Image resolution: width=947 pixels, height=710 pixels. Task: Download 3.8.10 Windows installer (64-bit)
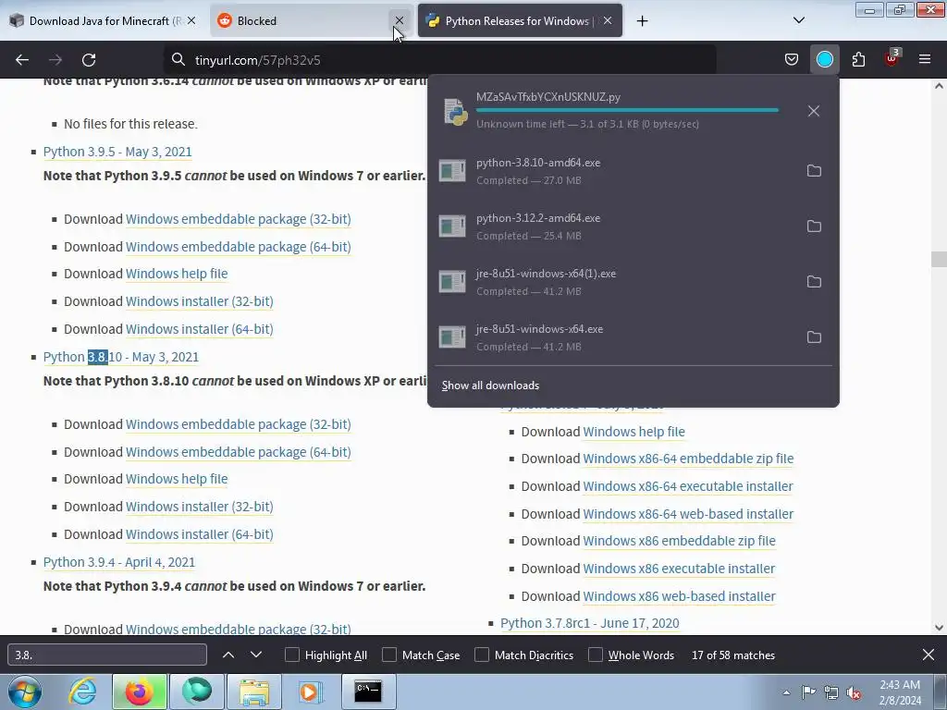click(200, 534)
